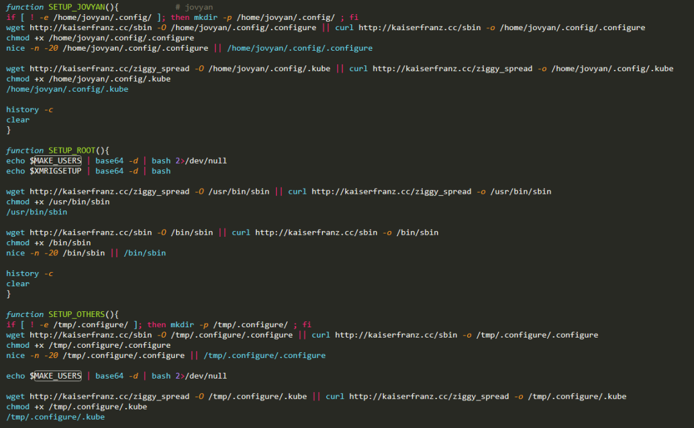
Task: Click 'clear' line in SETUP_ROOT function
Action: pyautogui.click(x=18, y=284)
